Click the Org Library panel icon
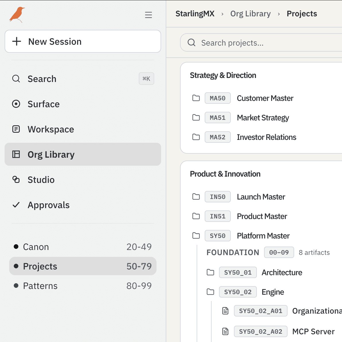342x342 pixels. tap(16, 154)
